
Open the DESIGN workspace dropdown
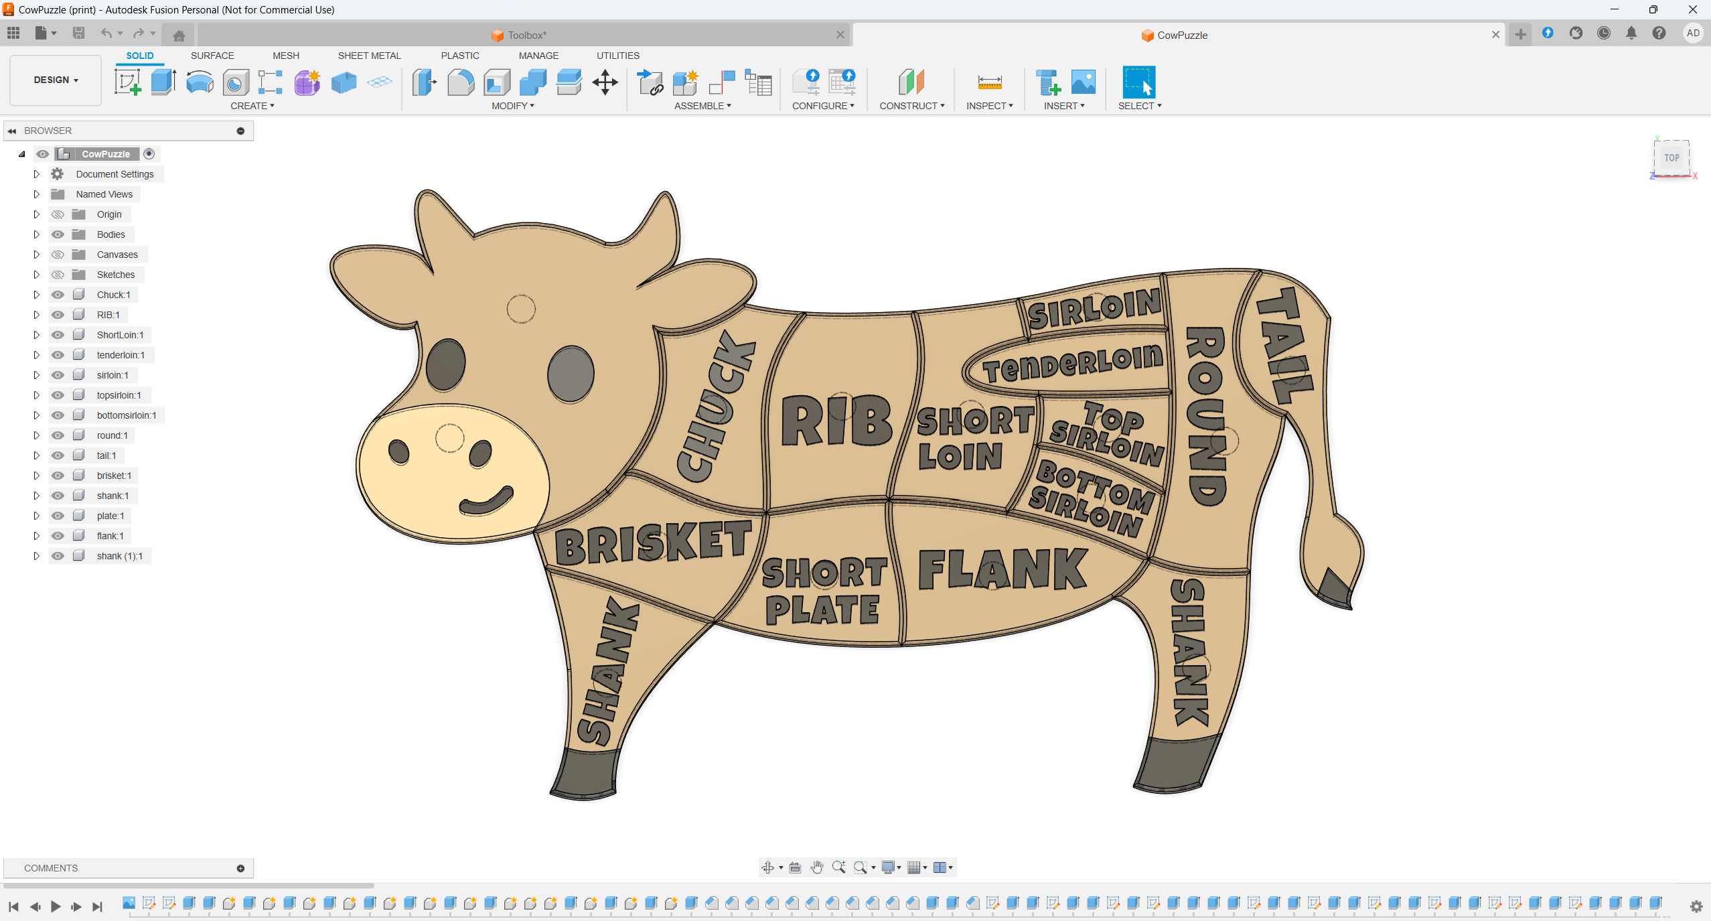pyautogui.click(x=56, y=80)
